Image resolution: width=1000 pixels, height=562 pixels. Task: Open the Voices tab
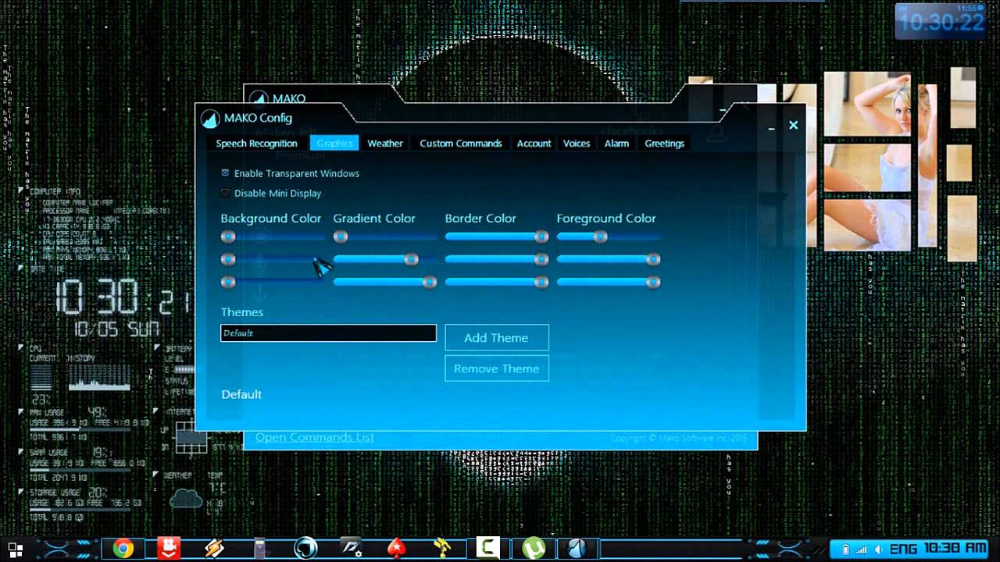click(x=577, y=144)
